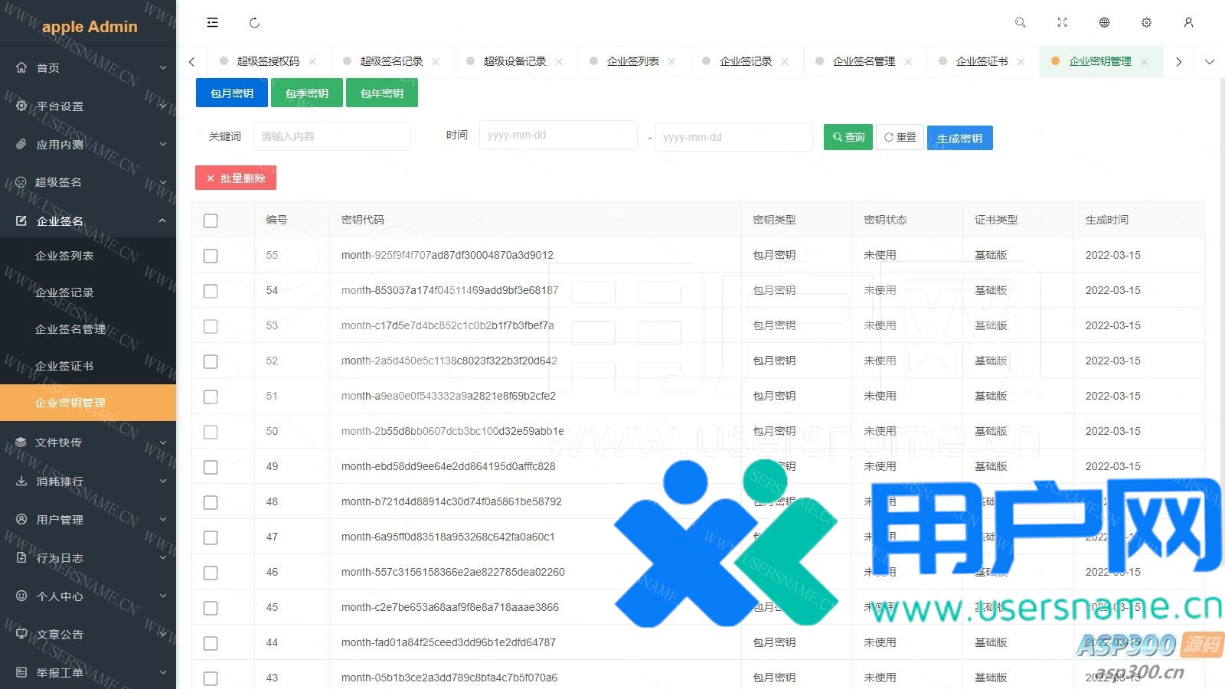Toggle fullscreen mode icon
Image resolution: width=1225 pixels, height=689 pixels.
click(x=1062, y=23)
